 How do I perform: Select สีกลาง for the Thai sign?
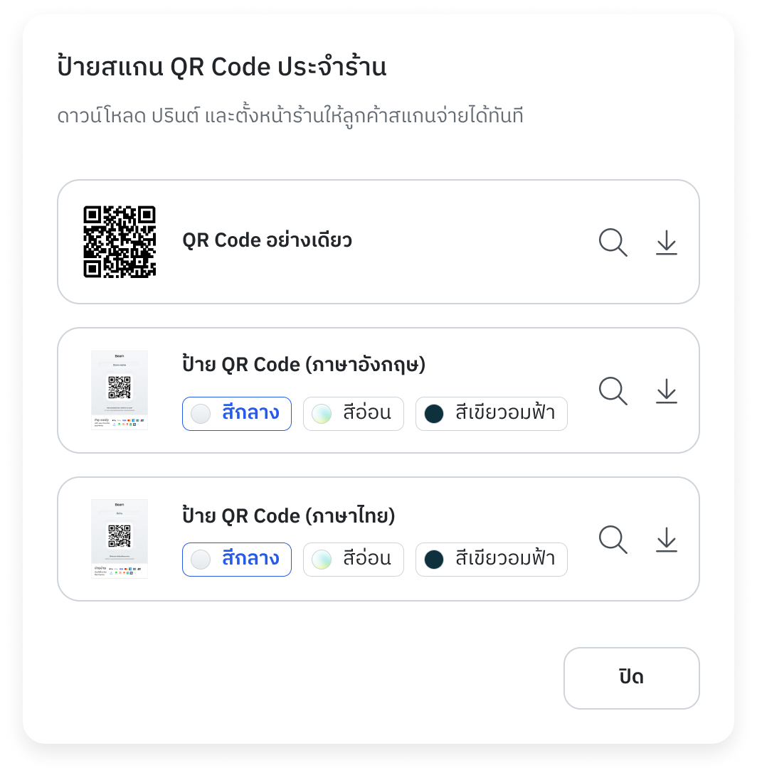(x=237, y=560)
